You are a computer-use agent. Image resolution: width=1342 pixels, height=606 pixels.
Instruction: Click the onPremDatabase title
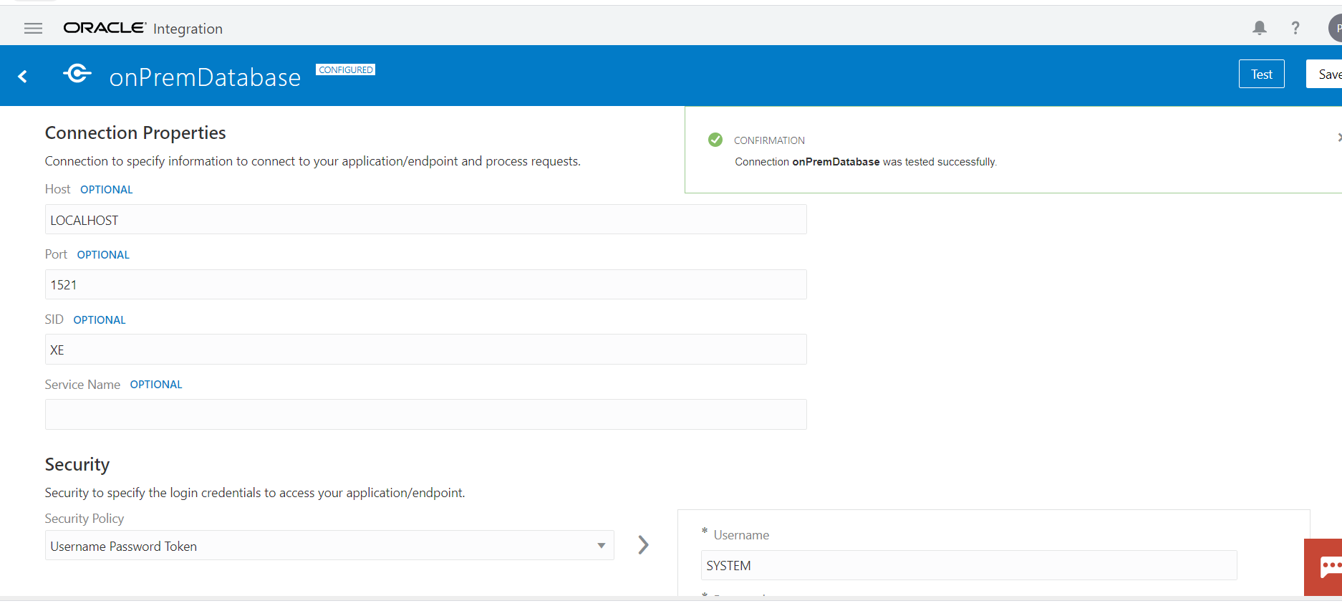(x=205, y=77)
